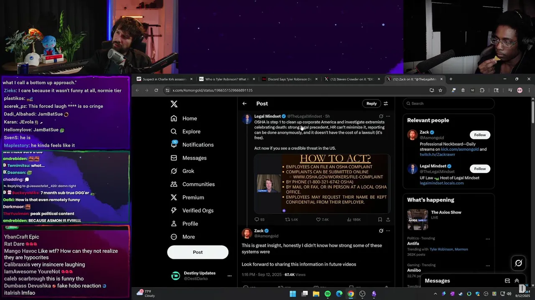Click the X logo in sidebar

pyautogui.click(x=174, y=104)
